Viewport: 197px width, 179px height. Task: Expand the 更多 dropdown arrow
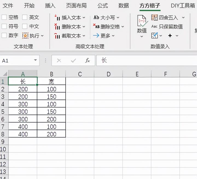click(x=113, y=36)
